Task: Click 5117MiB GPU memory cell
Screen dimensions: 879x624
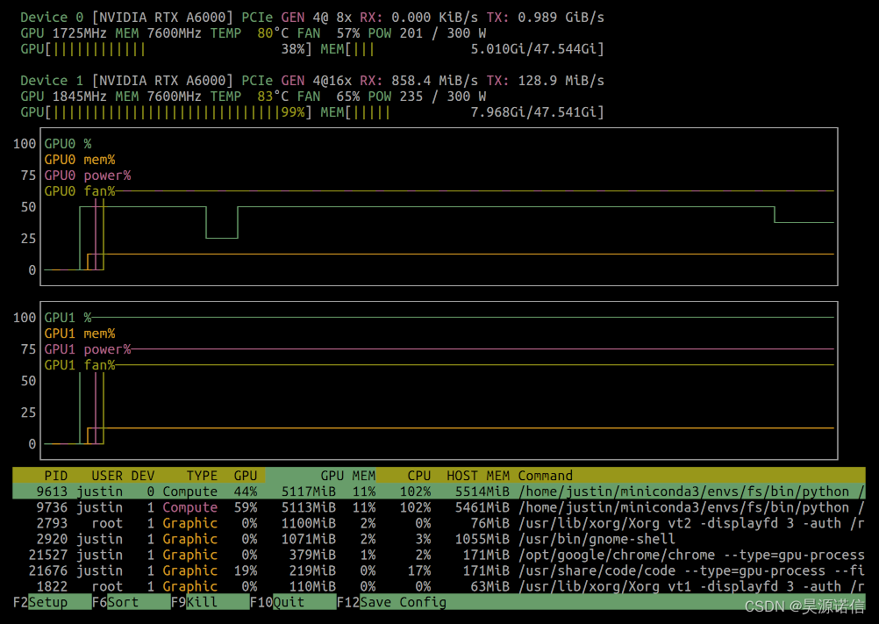Action: coord(308,491)
